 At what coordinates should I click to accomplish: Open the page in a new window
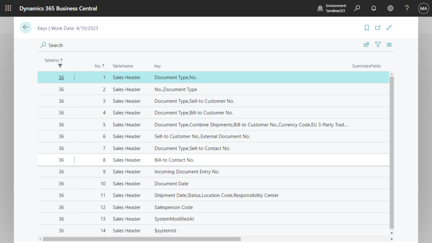(x=378, y=27)
